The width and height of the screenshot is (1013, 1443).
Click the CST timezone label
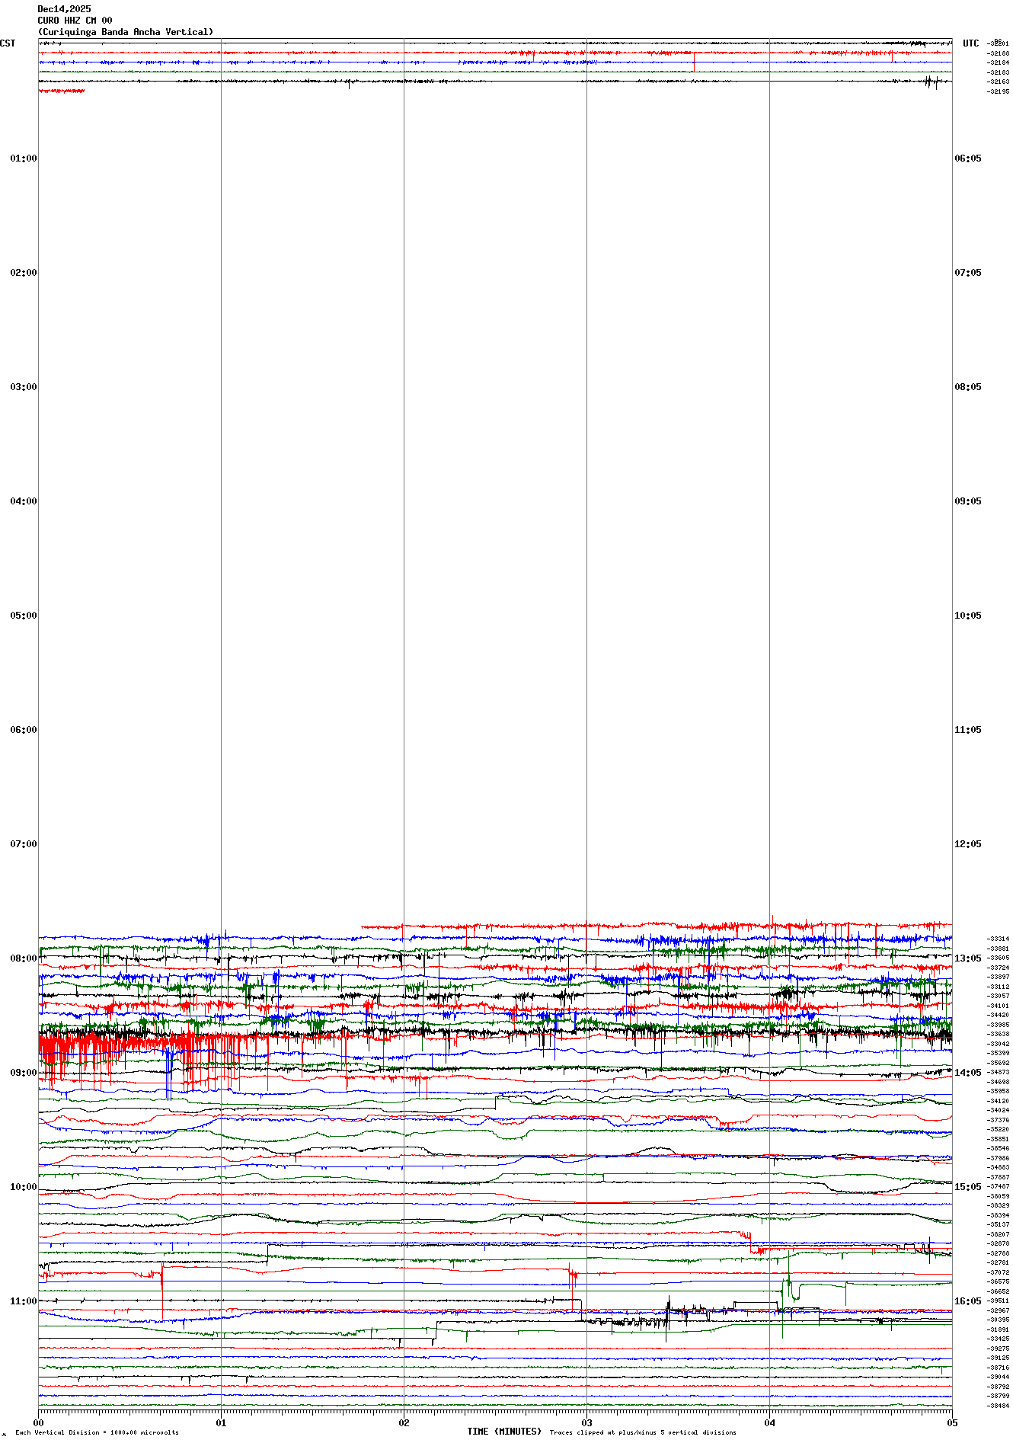(8, 43)
